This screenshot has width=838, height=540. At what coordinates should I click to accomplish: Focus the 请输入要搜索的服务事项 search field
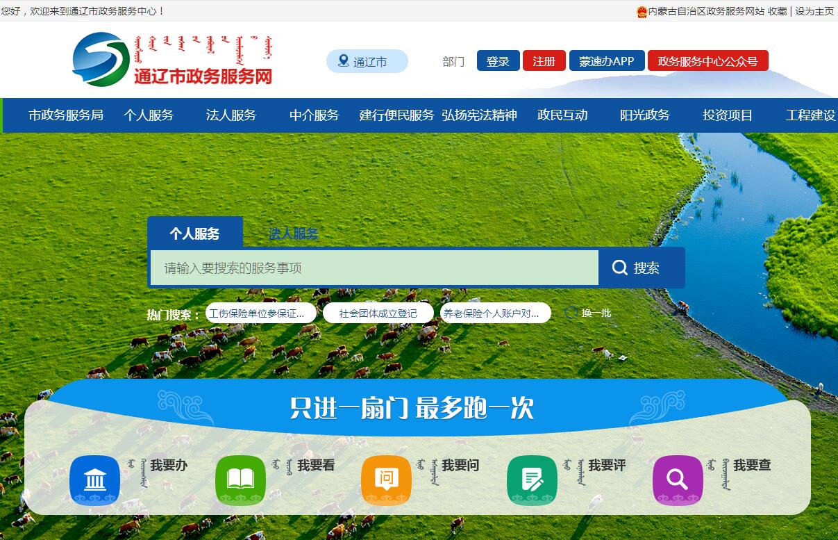pos(375,268)
